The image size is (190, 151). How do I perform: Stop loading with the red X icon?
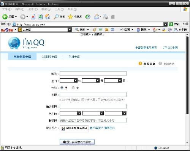33,17
